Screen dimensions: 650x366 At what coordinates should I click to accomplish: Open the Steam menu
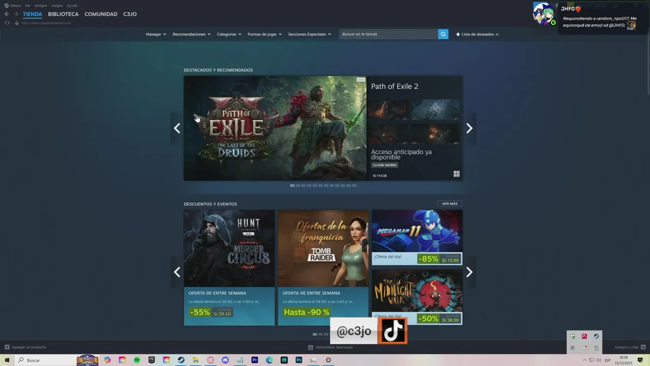pos(13,6)
